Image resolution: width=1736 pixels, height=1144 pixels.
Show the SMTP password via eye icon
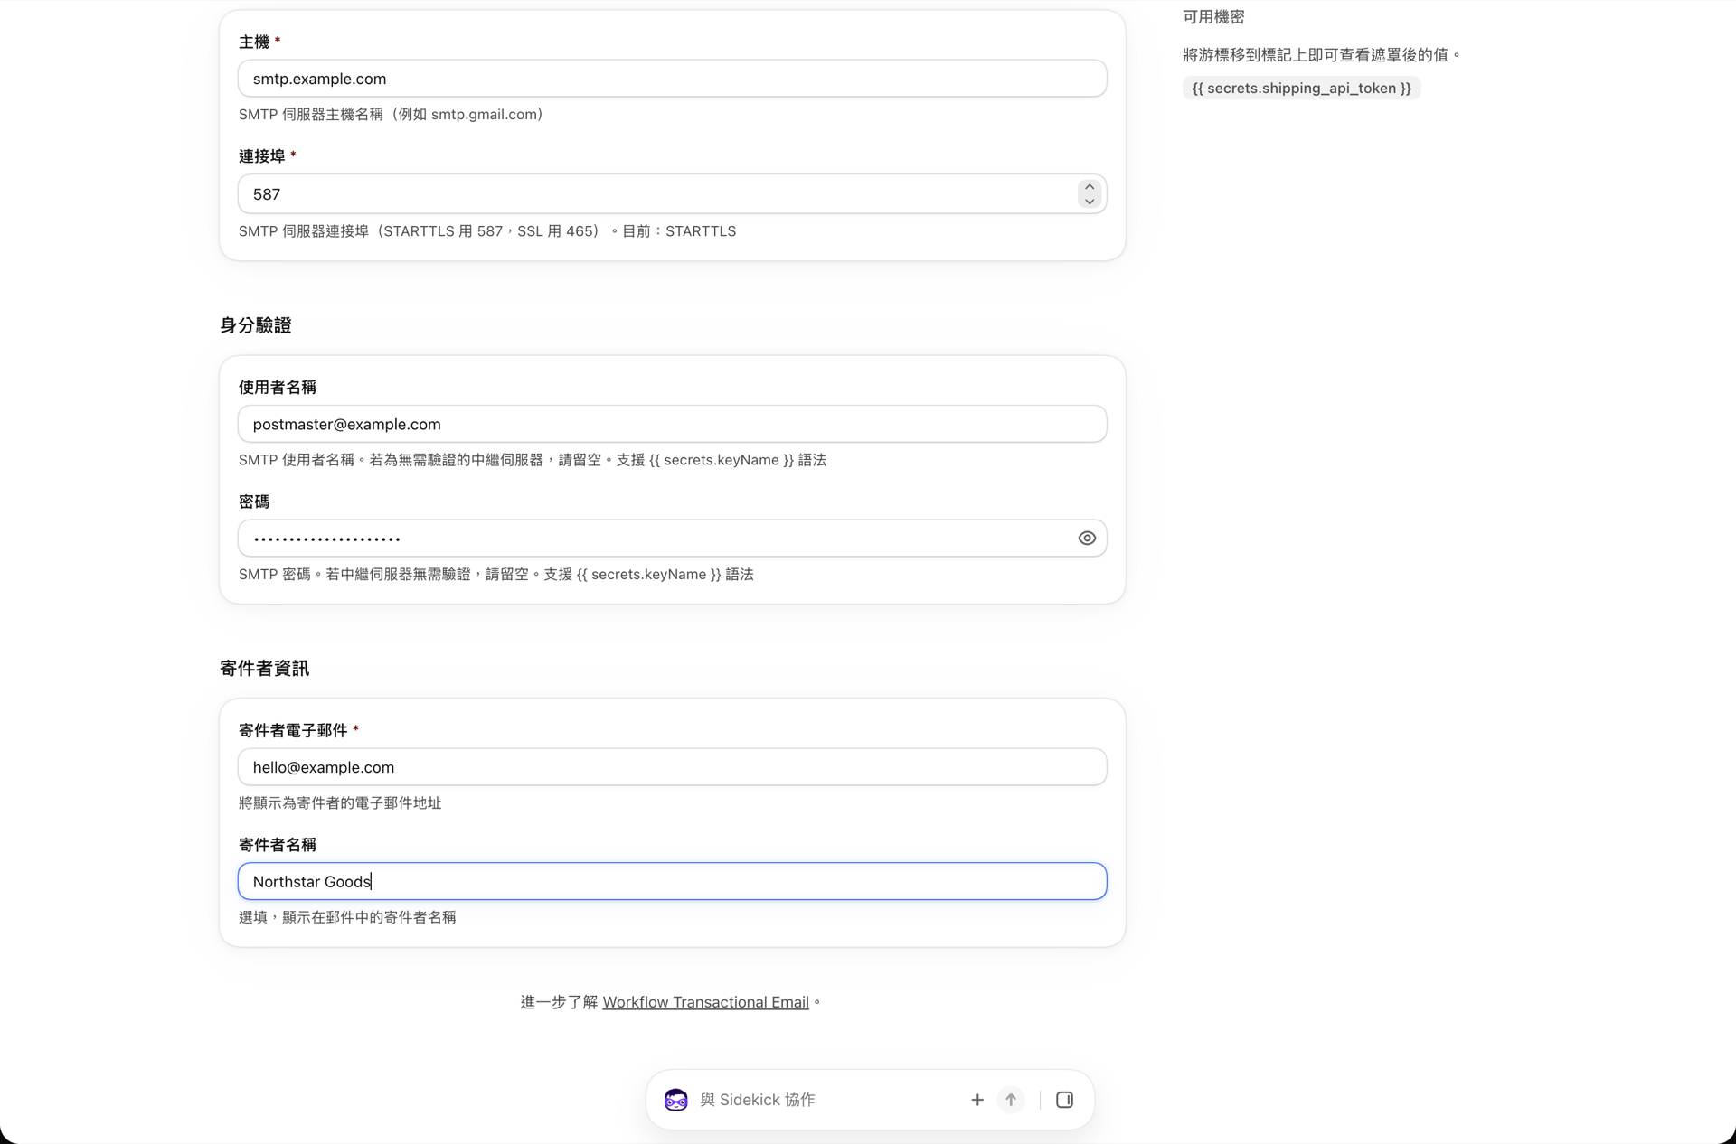[1087, 538]
